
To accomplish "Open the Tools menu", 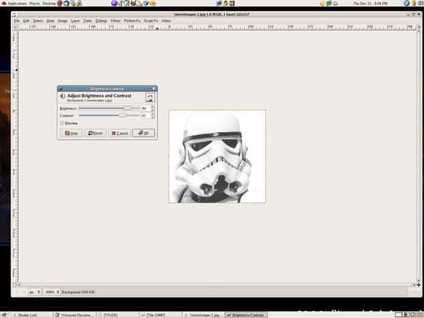I will (88, 21).
